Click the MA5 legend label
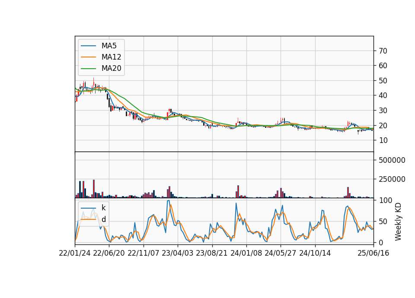Screen dimensions: 415x298 click(109, 46)
